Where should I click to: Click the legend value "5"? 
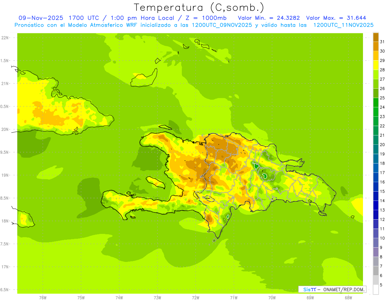pyautogui.click(x=381, y=285)
